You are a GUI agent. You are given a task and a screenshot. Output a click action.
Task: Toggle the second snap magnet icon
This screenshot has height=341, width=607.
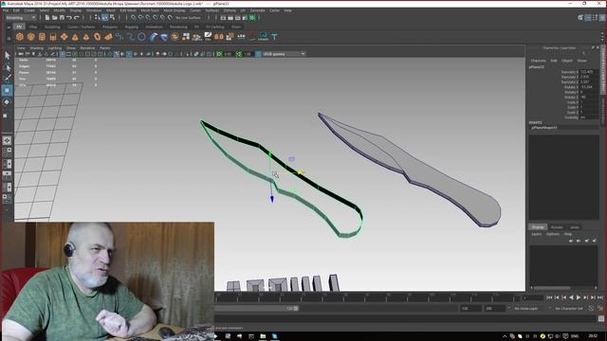point(140,18)
